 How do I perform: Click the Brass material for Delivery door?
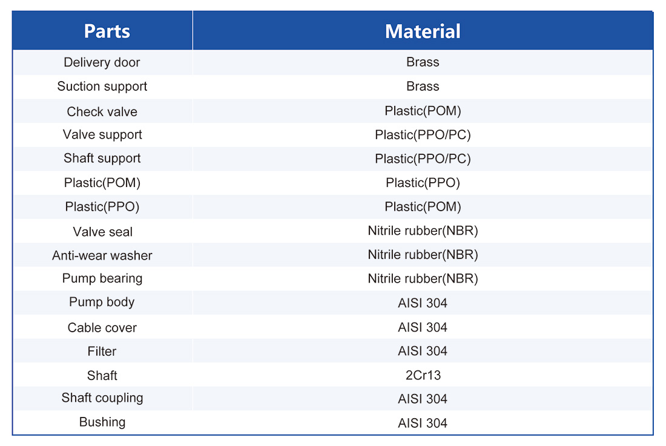[423, 62]
